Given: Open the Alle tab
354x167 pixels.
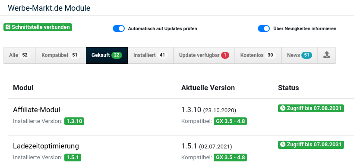Looking at the screenshot, I should tap(19, 55).
